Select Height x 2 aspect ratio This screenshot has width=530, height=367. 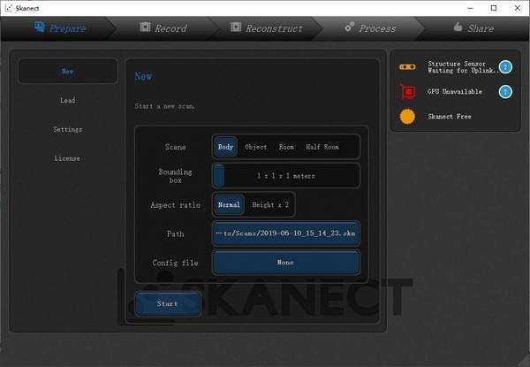coord(270,204)
